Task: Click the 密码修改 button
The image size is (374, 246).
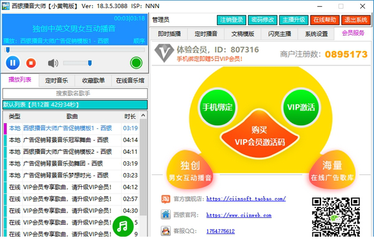Action: click(x=262, y=20)
